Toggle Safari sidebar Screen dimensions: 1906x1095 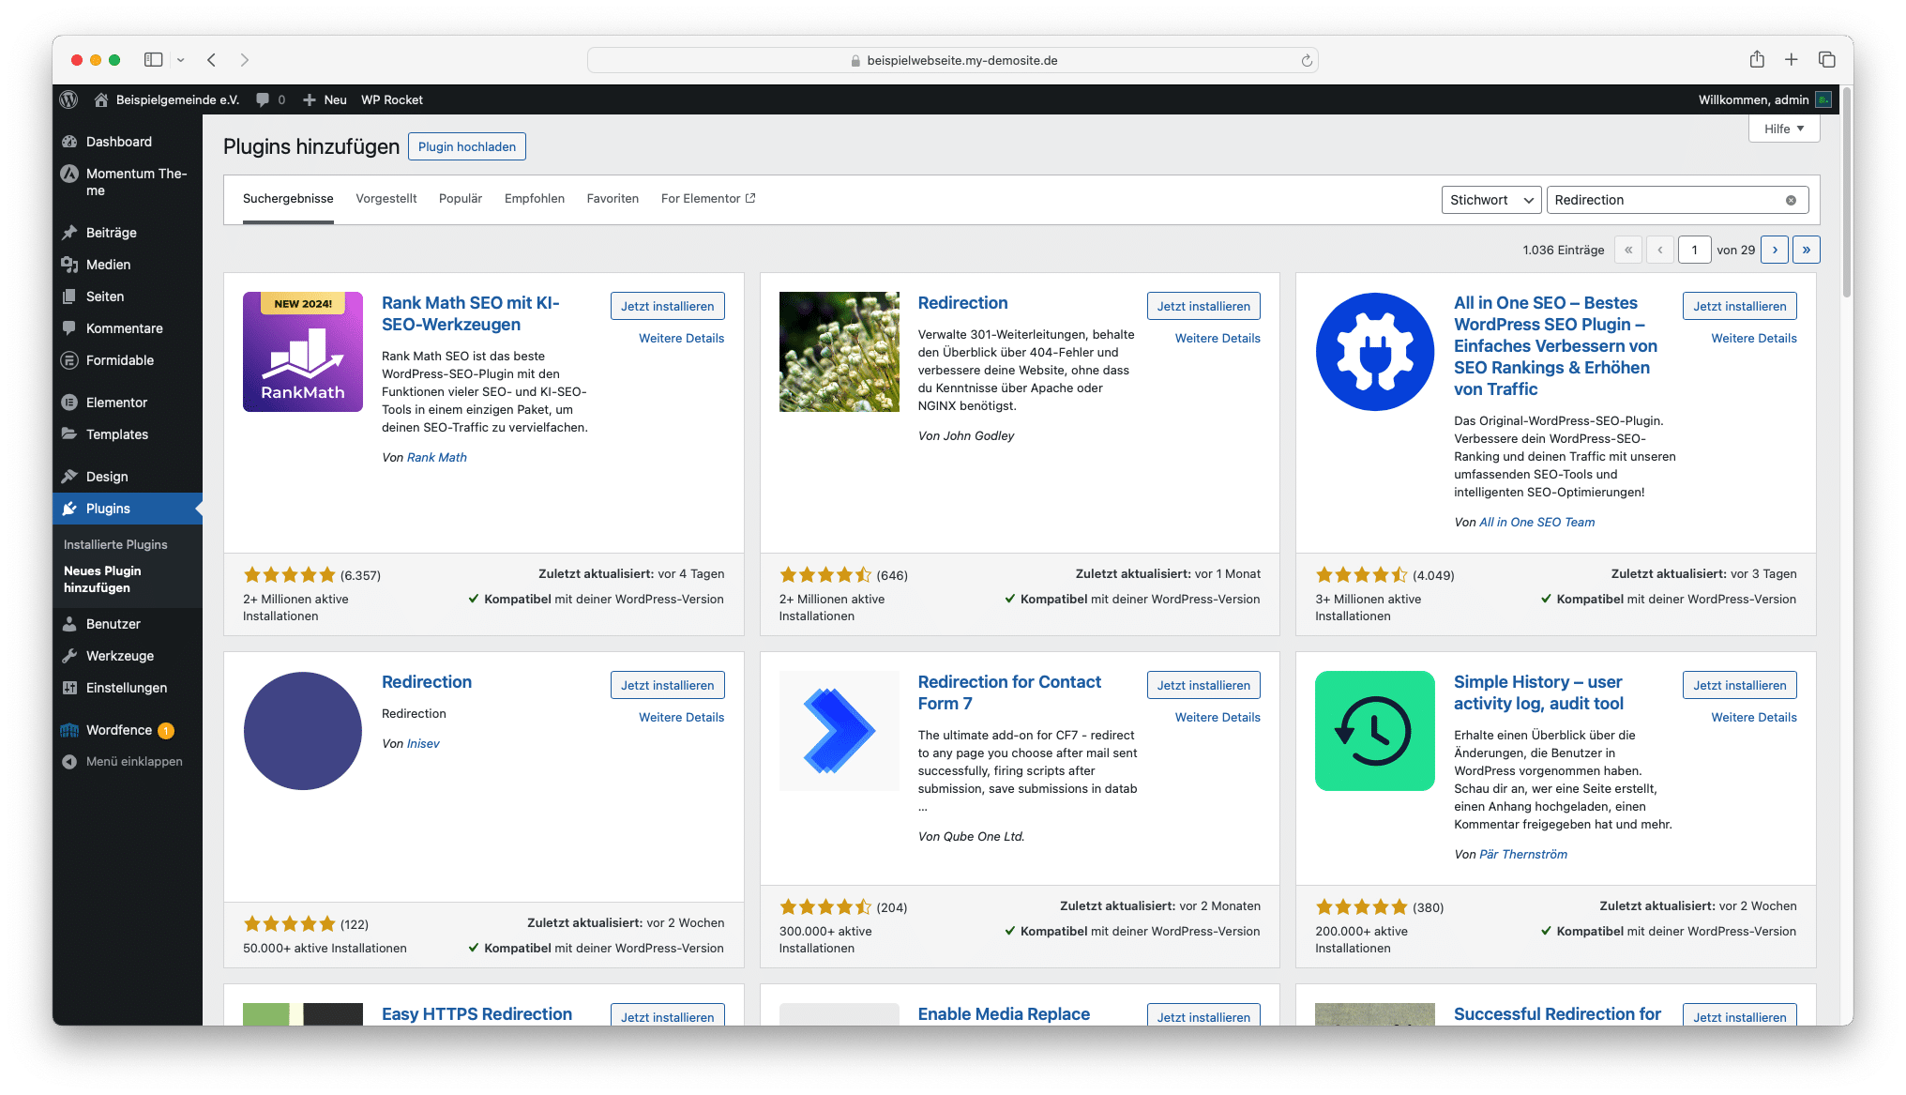(153, 60)
